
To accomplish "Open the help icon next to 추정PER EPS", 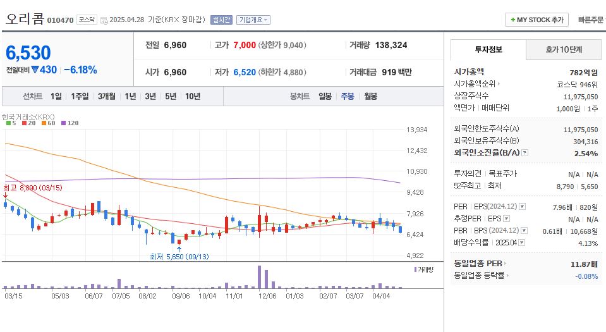I will [507, 219].
